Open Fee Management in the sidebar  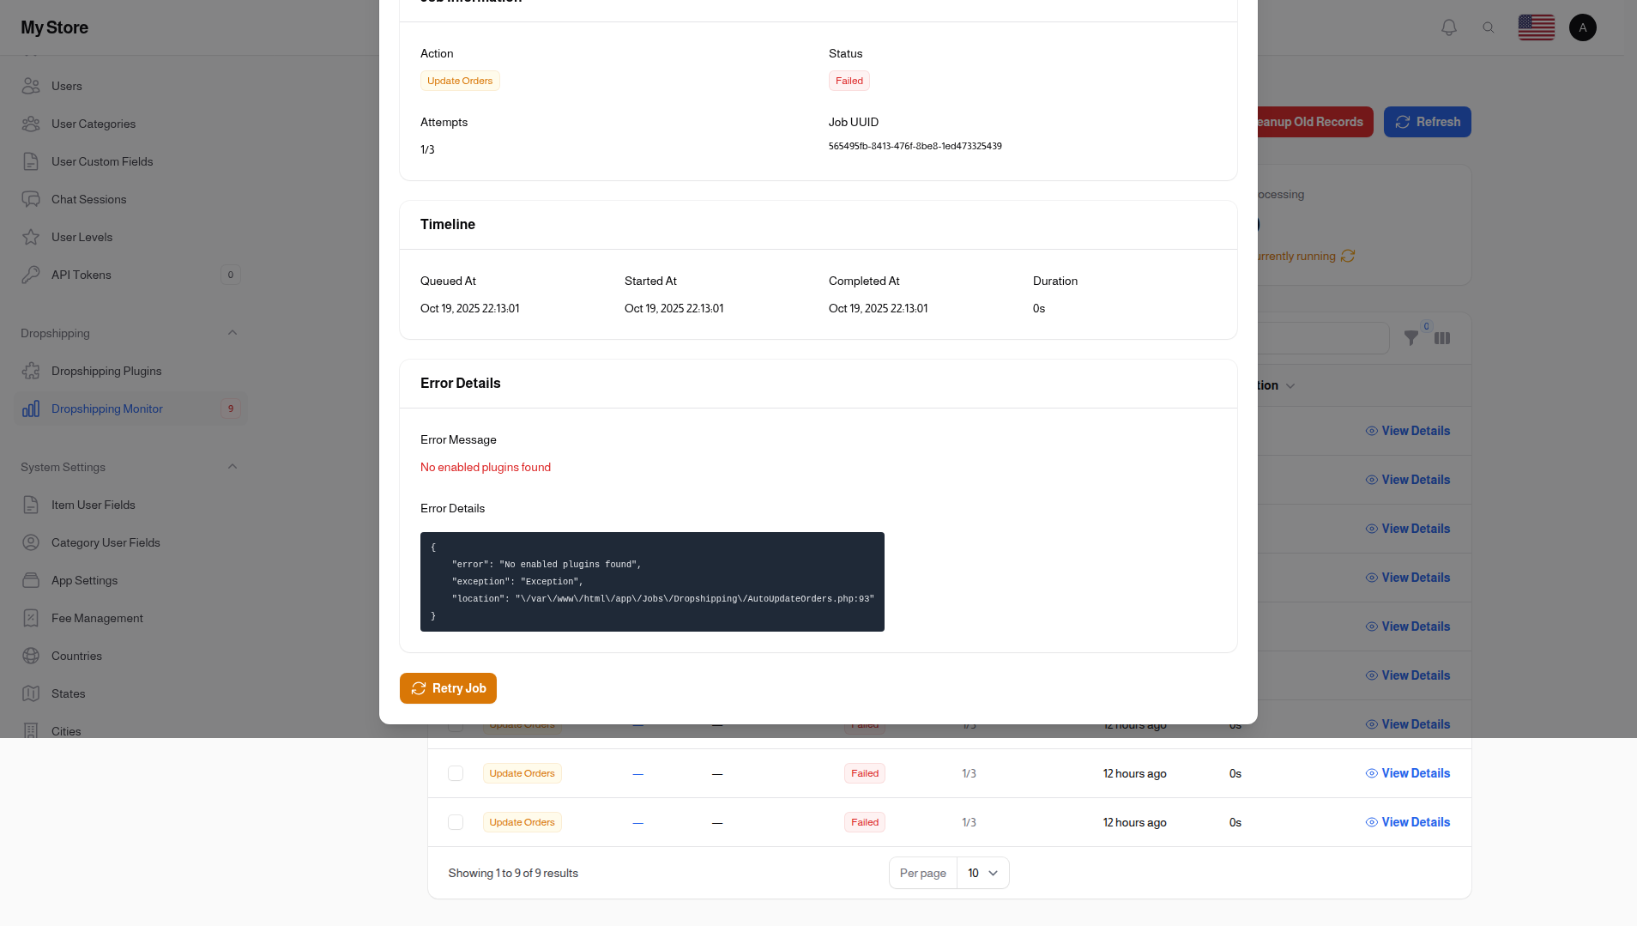(31, 618)
